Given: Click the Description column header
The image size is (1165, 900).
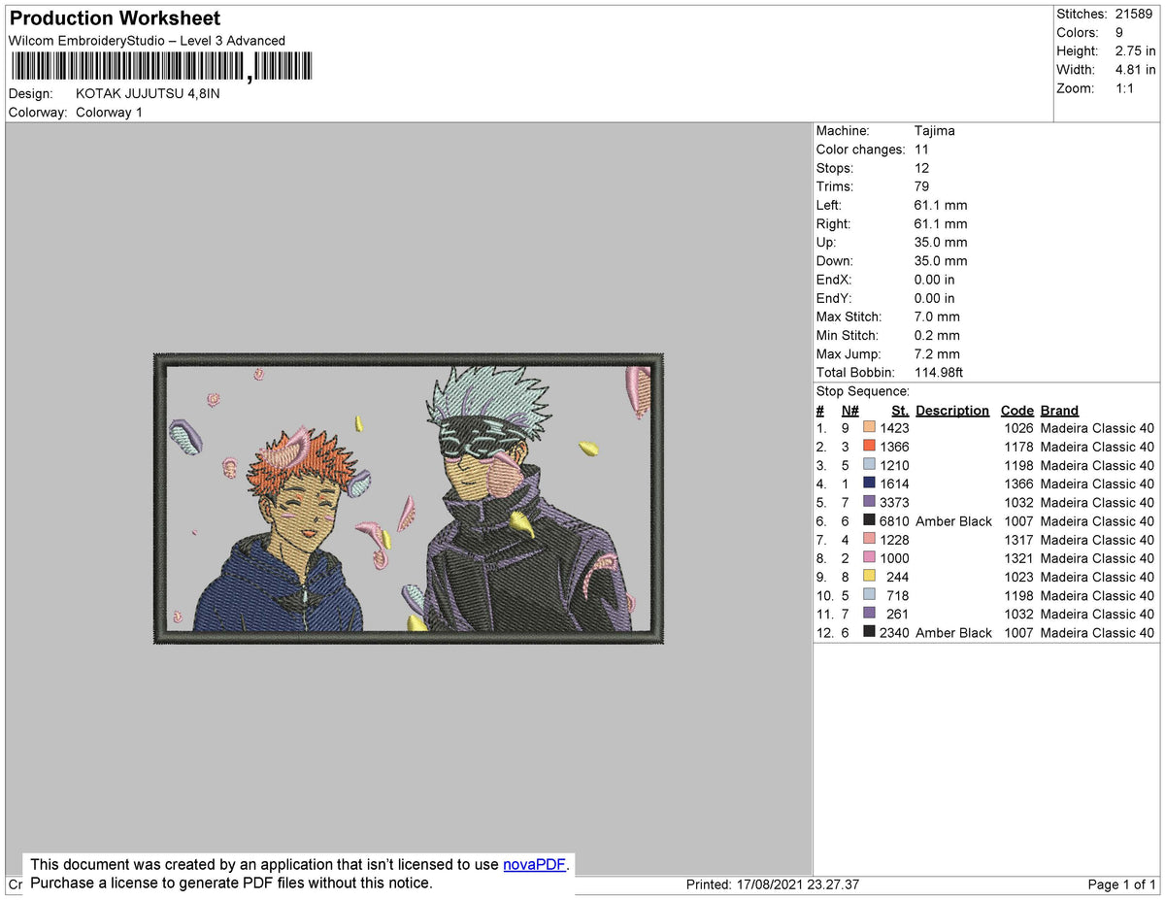Looking at the screenshot, I should point(951,410).
